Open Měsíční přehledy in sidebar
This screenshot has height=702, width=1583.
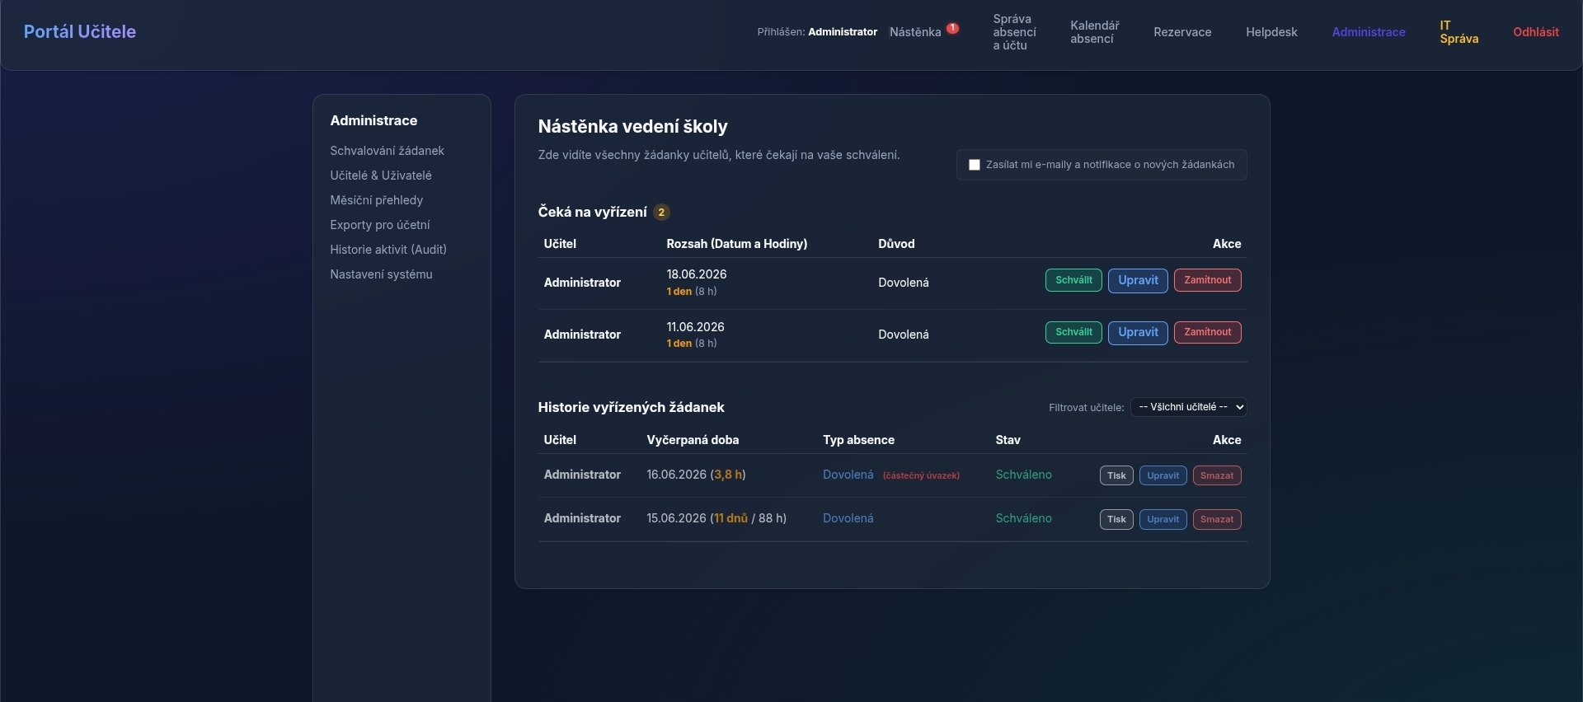[376, 200]
